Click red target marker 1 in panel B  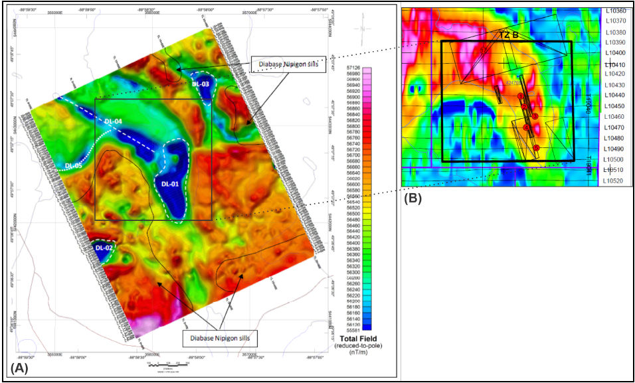point(520,96)
